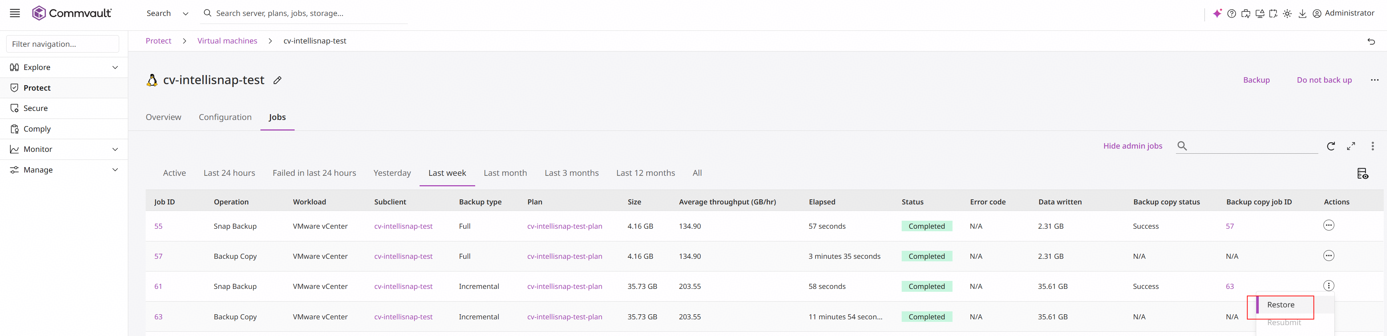Show Active jobs filter

[x=174, y=173]
